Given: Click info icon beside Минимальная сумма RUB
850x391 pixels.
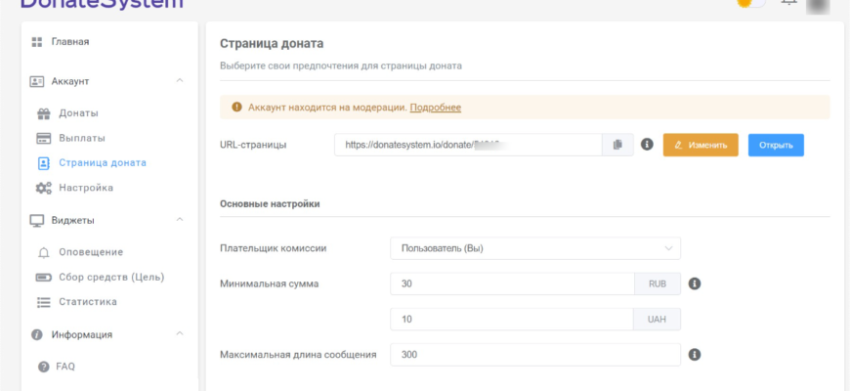Looking at the screenshot, I should click(x=695, y=283).
